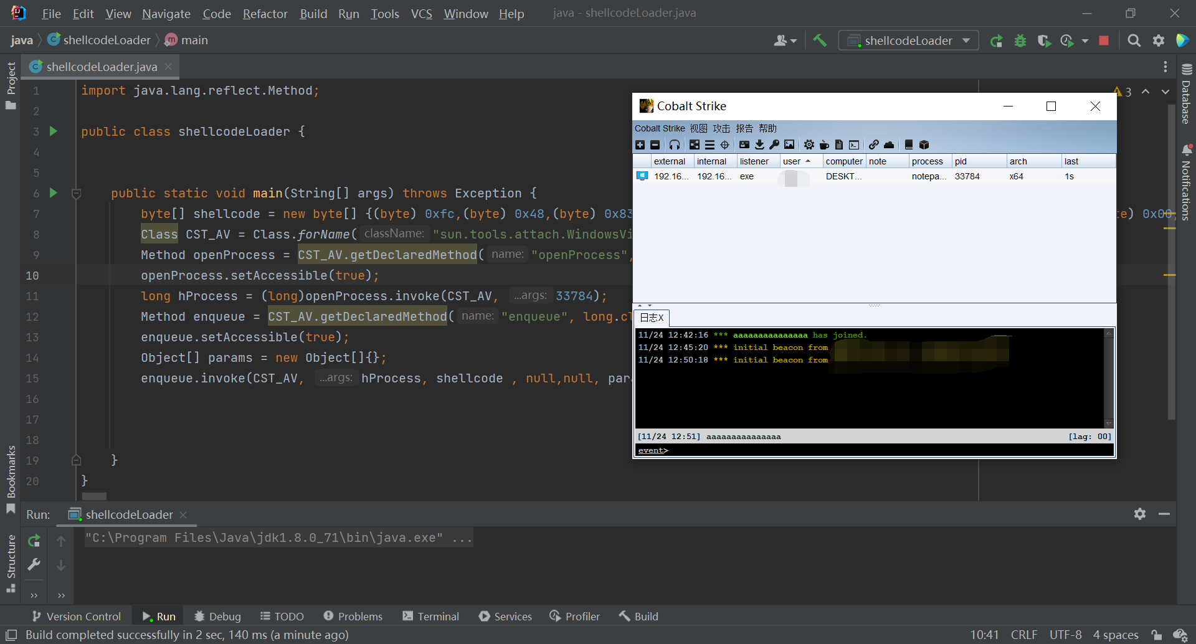Select shellcodeLoader.java editor tab

(102, 67)
